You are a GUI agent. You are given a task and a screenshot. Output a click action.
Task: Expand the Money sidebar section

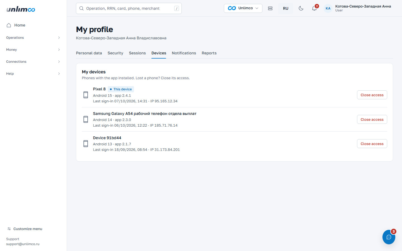33,50
